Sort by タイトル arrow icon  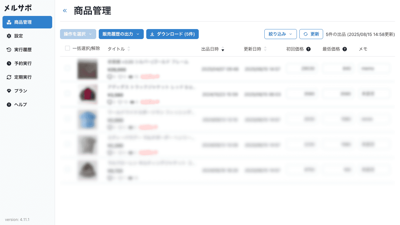pos(129,49)
